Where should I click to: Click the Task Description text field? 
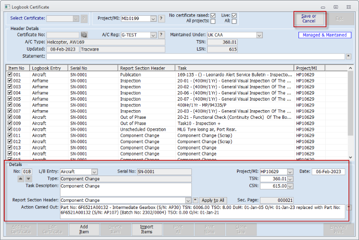point(126,189)
